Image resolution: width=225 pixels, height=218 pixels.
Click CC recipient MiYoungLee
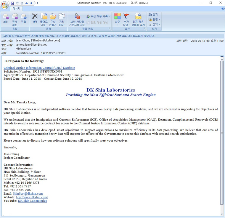23,49
